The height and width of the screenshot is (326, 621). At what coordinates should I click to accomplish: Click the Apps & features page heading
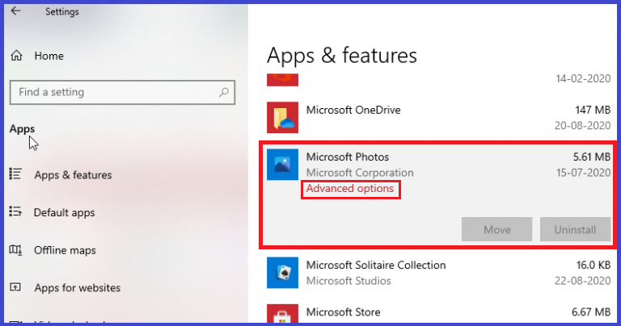click(342, 56)
